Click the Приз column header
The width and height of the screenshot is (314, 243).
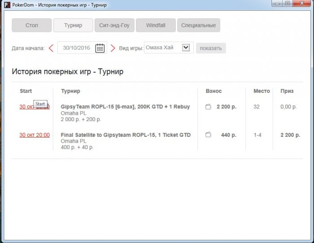click(287, 91)
